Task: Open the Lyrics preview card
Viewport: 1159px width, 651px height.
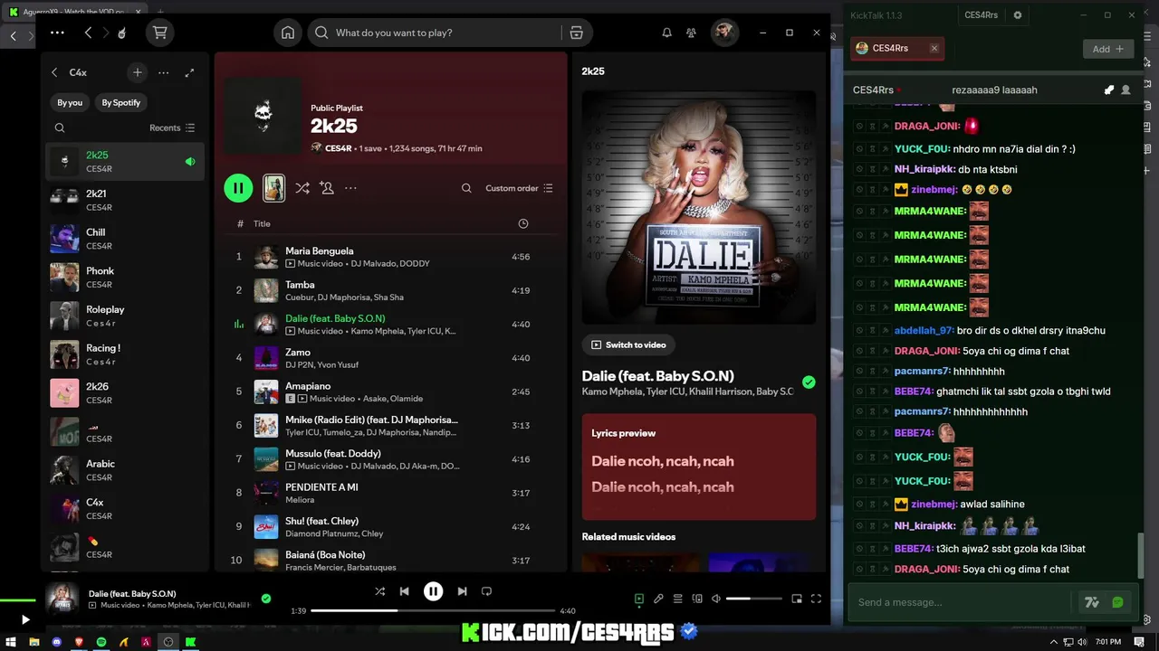Action: coord(699,467)
